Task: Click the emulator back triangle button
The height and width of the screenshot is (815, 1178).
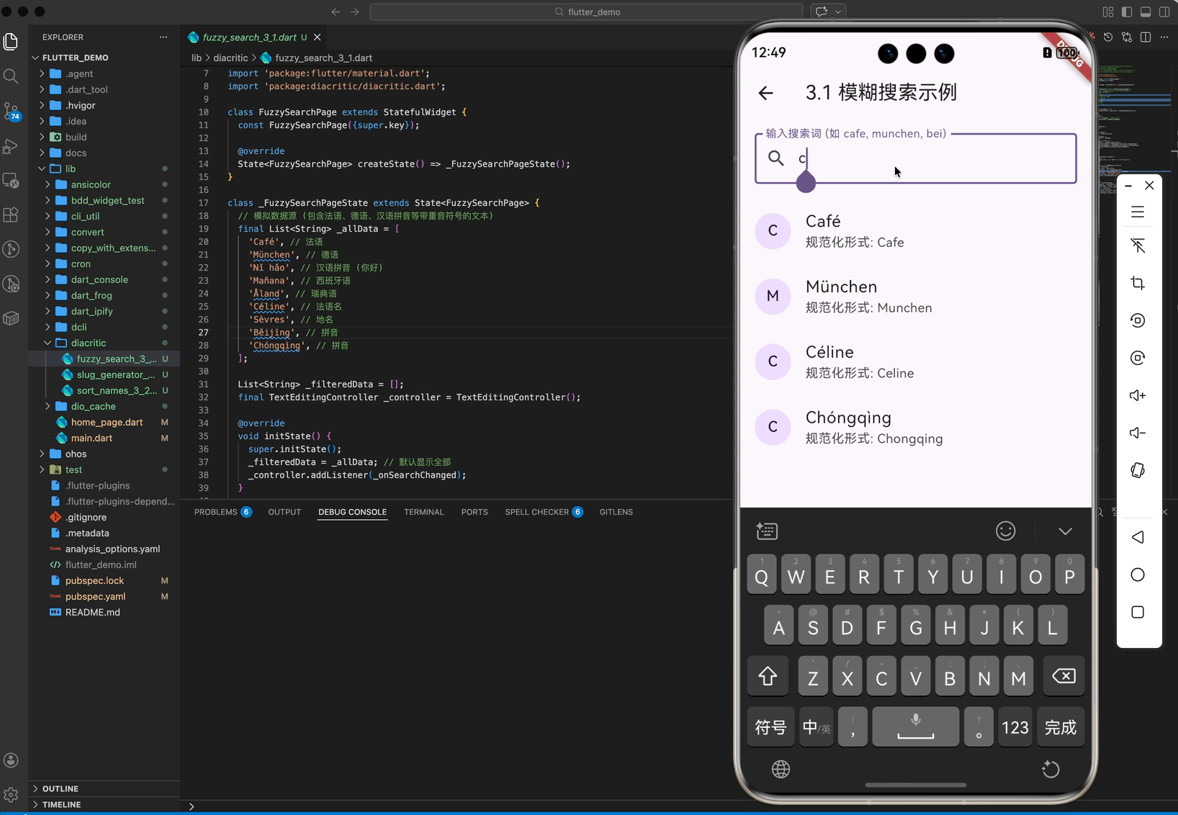Action: click(x=1138, y=537)
